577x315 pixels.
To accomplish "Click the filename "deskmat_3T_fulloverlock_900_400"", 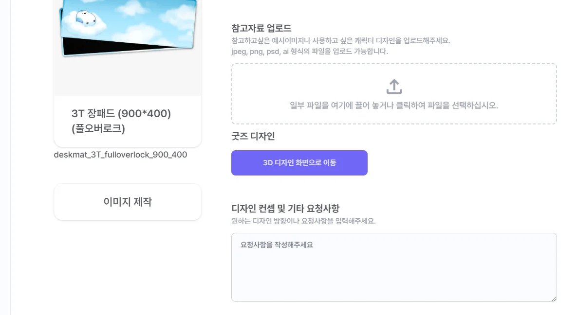I will point(120,155).
